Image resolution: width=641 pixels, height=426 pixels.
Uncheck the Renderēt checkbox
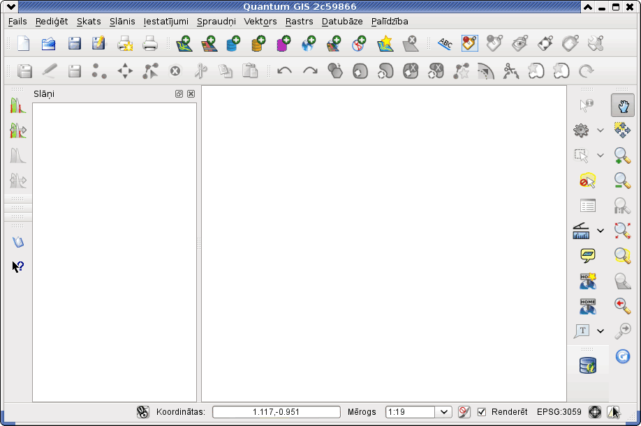click(482, 412)
